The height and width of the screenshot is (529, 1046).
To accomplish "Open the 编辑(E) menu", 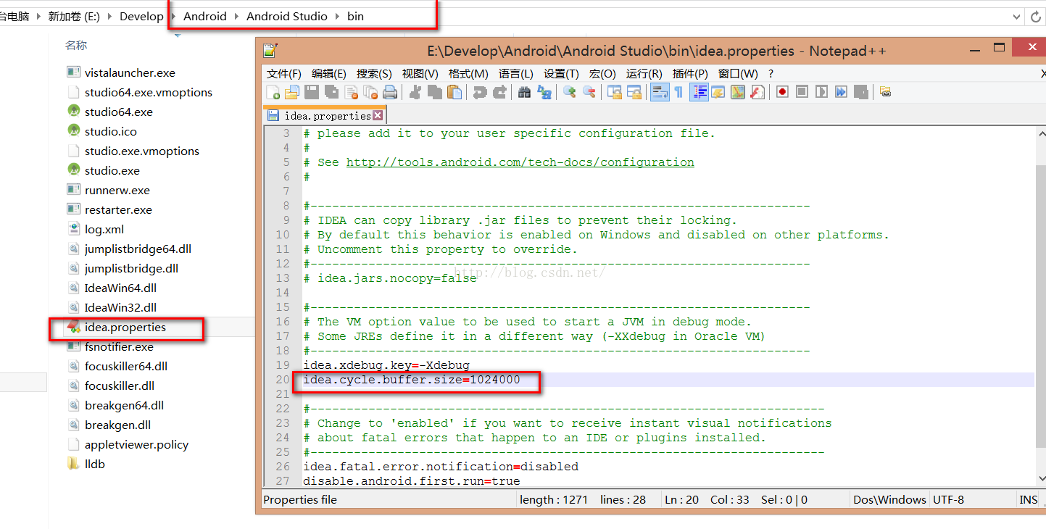I will (x=329, y=74).
